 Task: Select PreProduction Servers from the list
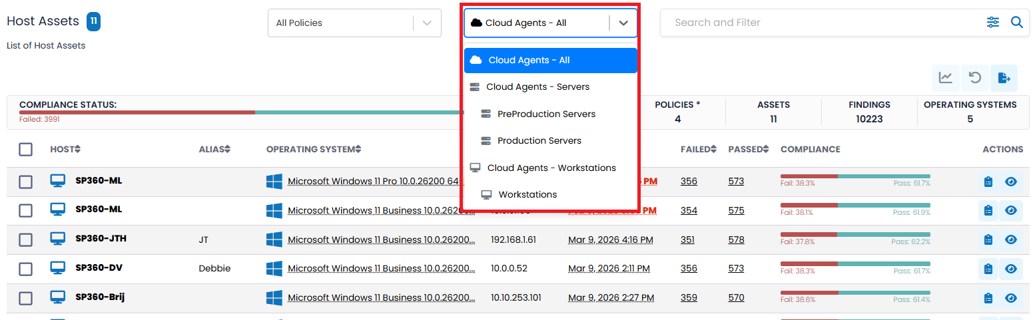546,114
